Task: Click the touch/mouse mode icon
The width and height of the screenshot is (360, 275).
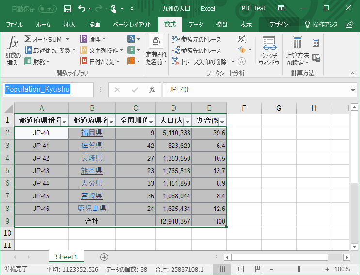Action: (114, 9)
